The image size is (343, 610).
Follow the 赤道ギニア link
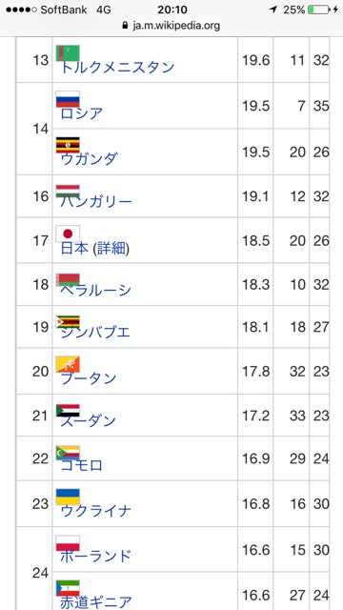click(96, 602)
